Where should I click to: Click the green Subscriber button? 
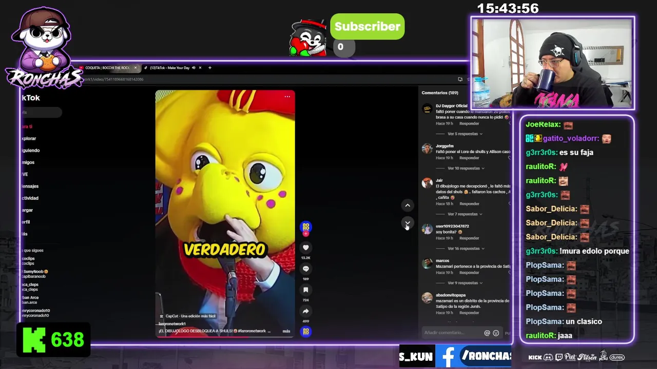click(367, 27)
